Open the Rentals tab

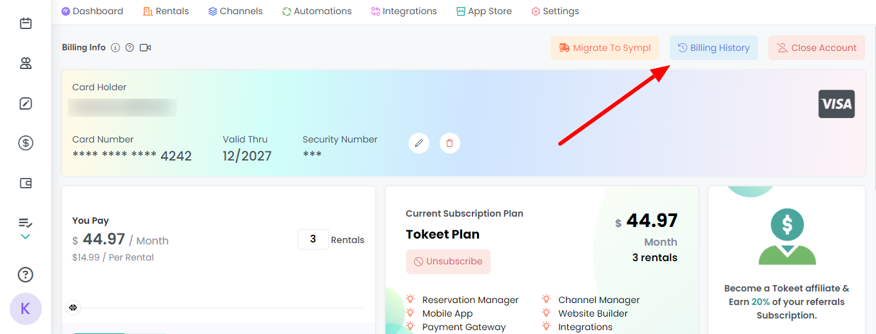[166, 11]
